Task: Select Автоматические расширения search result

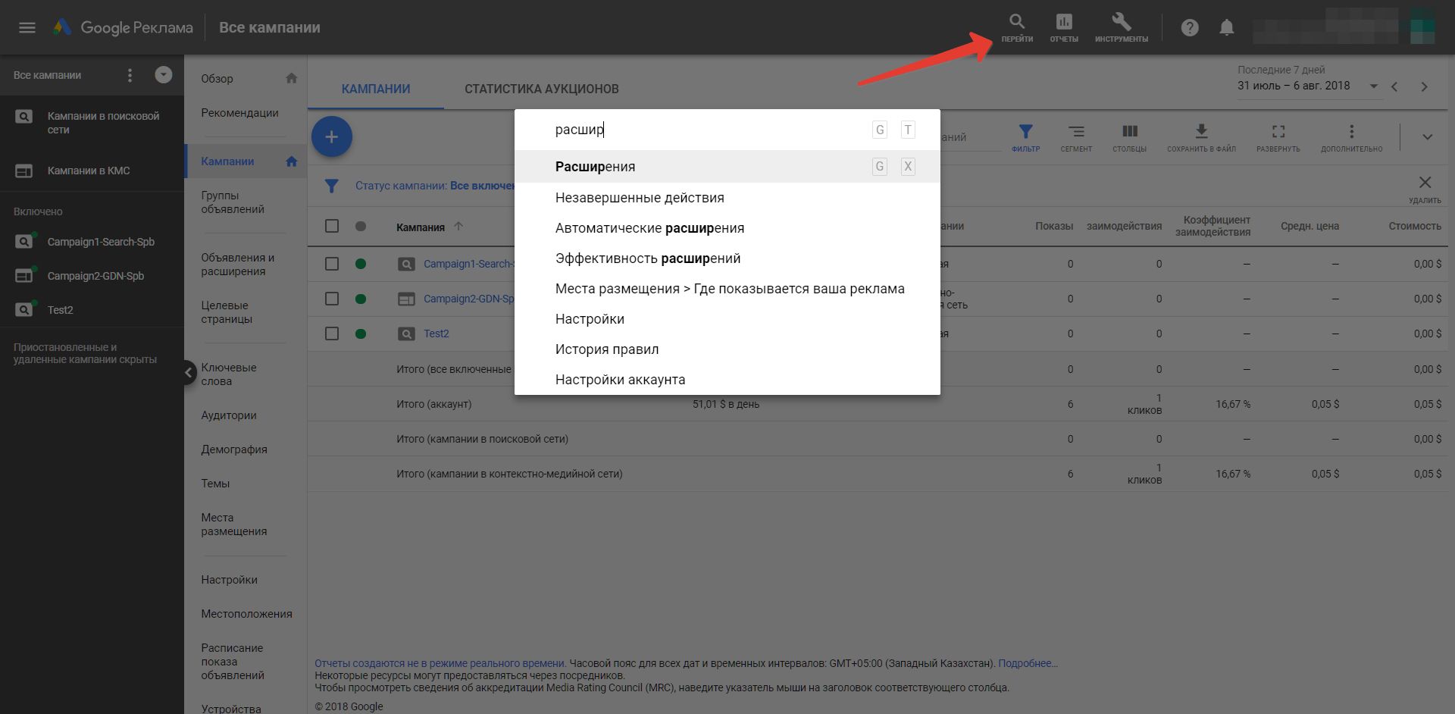Action: point(727,228)
